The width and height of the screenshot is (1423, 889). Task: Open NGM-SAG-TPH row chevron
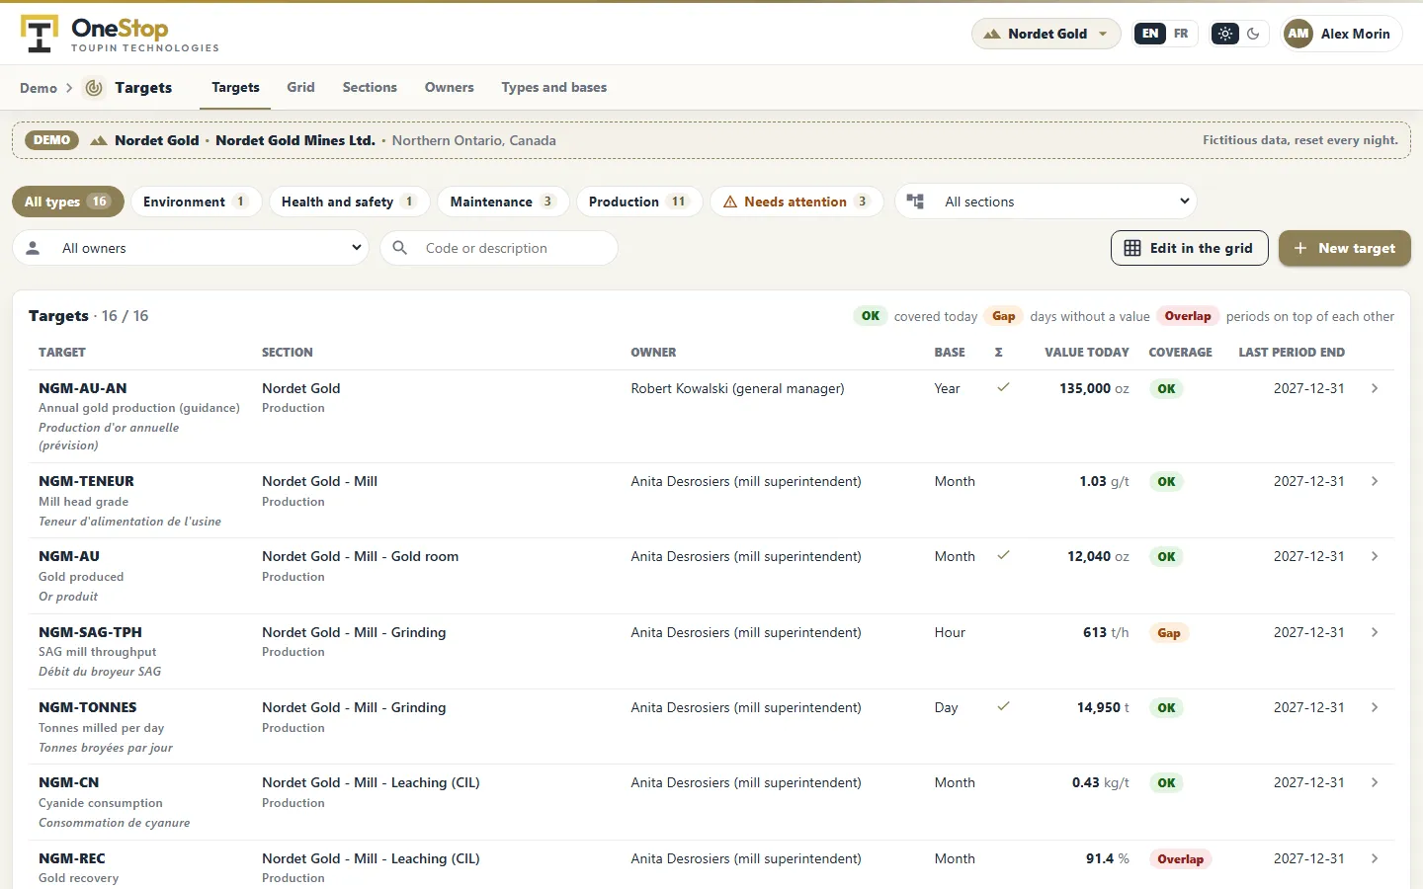click(1375, 632)
